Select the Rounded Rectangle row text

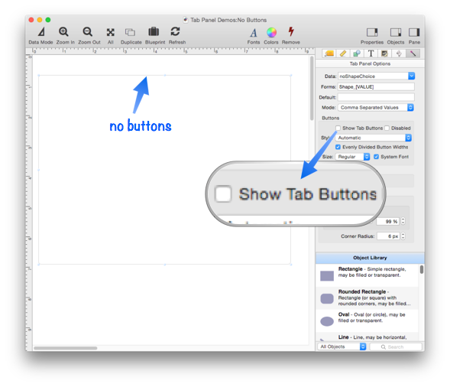click(x=374, y=298)
